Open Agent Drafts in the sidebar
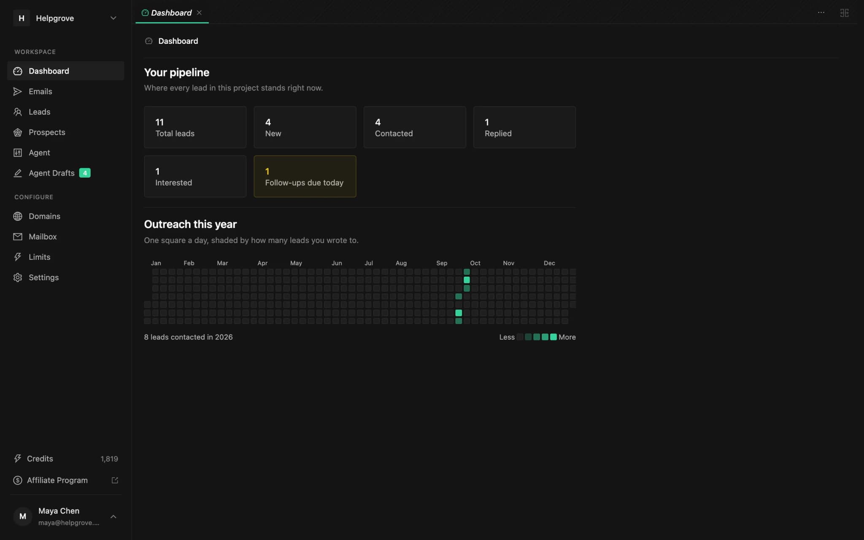This screenshot has height=540, width=864. (66, 173)
